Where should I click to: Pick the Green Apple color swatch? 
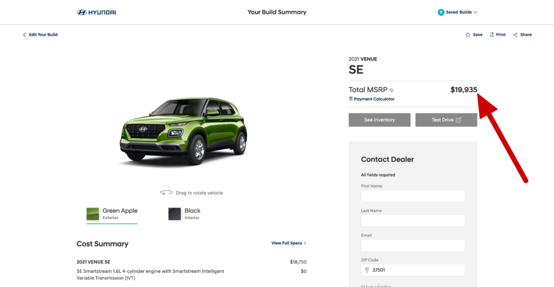coord(93,214)
